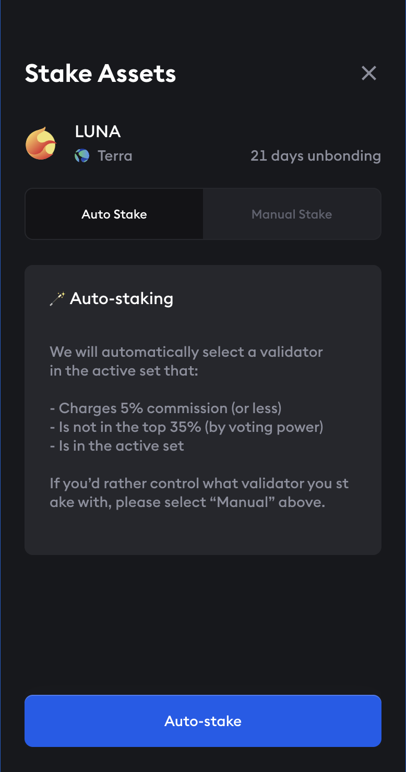This screenshot has height=772, width=406.
Task: Click the LUNA asset name
Action: point(98,131)
